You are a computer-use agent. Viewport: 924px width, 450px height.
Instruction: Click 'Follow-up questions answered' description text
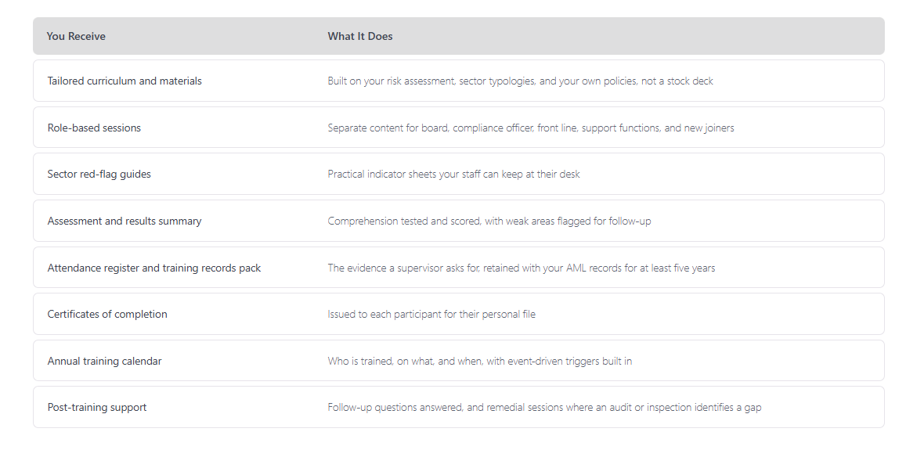tap(544, 407)
